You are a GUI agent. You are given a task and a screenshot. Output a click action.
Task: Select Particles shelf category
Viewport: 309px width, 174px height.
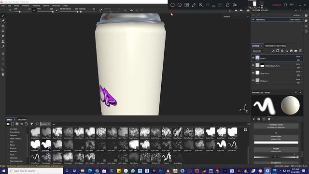(x=13, y=151)
